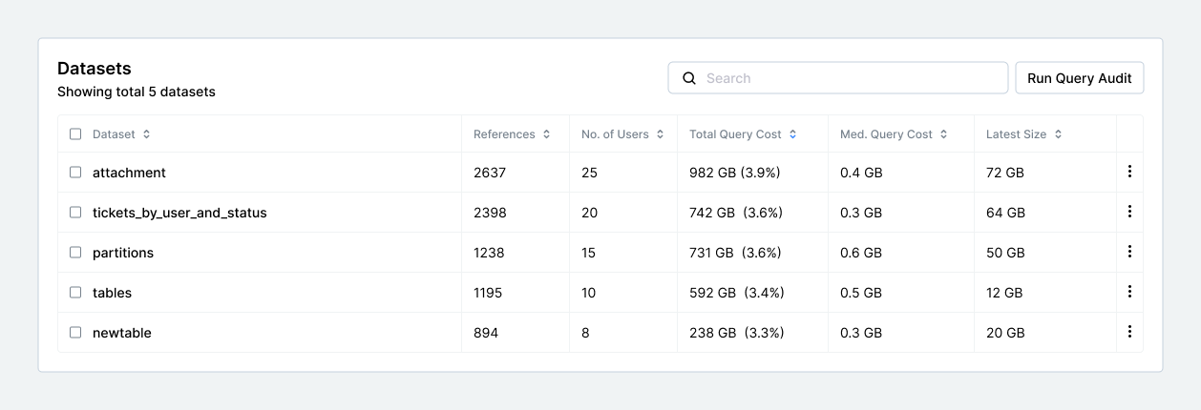Tick the newtable dataset checkbox
The image size is (1201, 410).
75,333
